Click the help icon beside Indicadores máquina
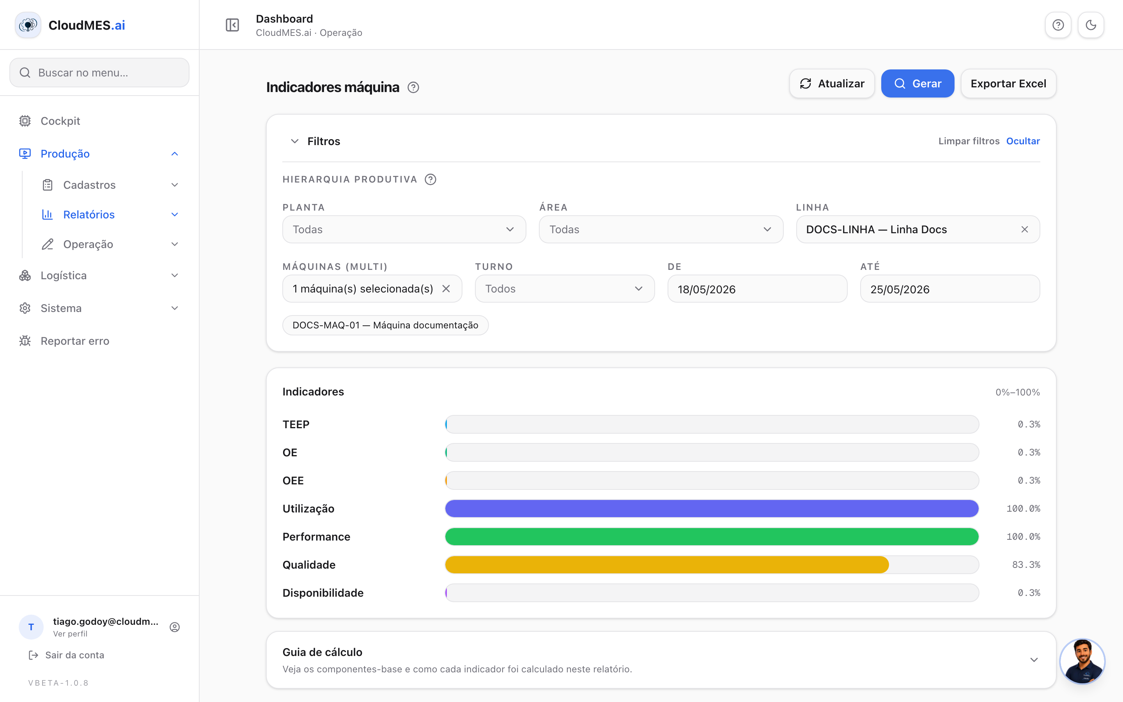Image resolution: width=1123 pixels, height=702 pixels. coord(413,87)
